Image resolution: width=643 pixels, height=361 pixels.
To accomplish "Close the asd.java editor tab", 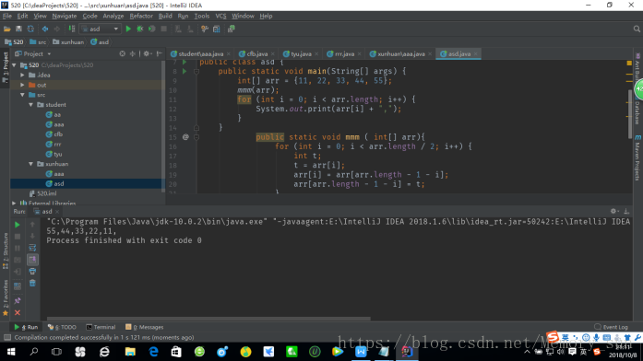I will click(x=476, y=54).
